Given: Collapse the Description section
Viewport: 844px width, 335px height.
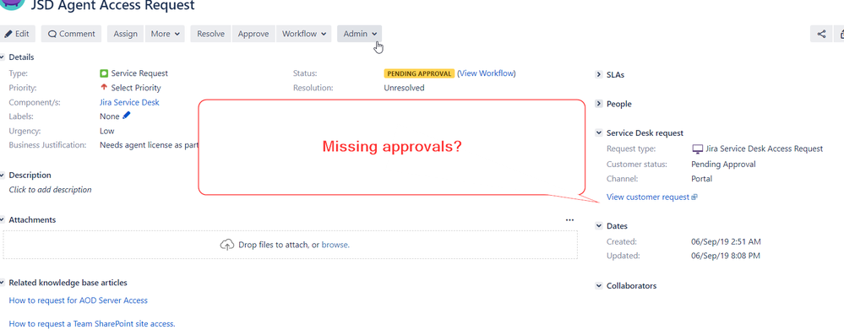Looking at the screenshot, I should 2,176.
